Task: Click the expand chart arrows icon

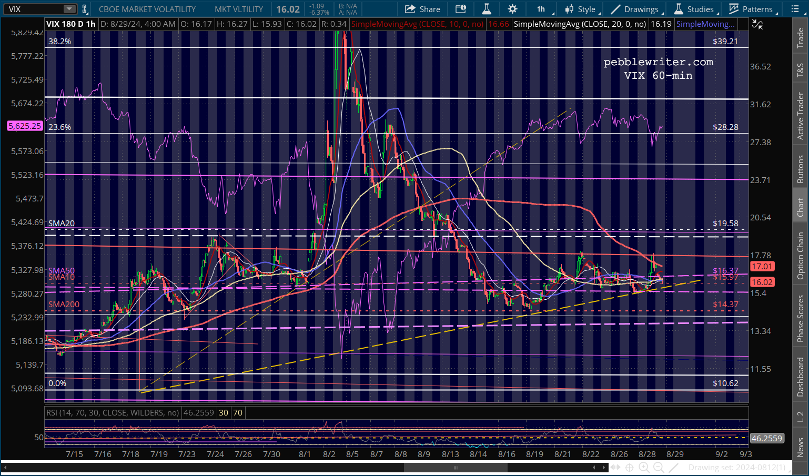Action: click(615, 467)
